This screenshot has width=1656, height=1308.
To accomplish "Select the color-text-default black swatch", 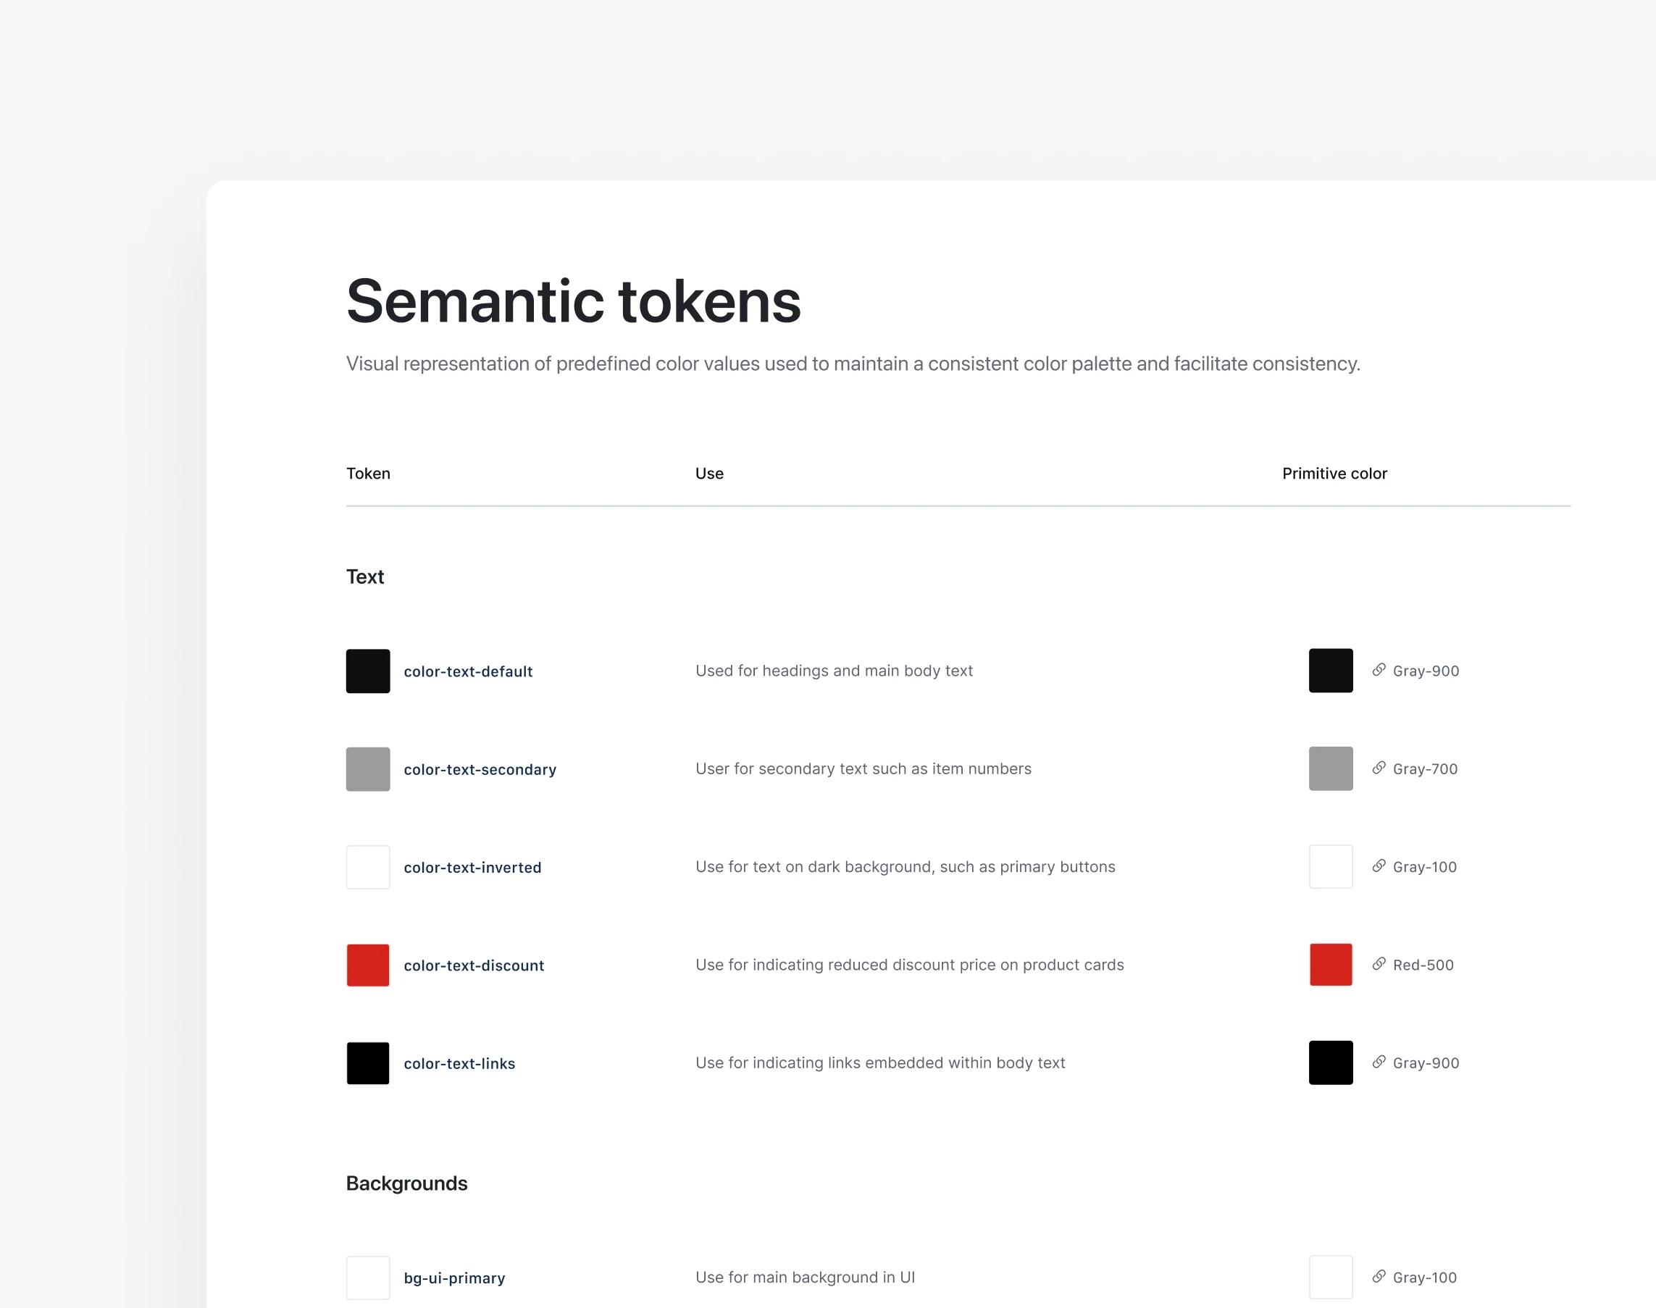I will click(368, 671).
